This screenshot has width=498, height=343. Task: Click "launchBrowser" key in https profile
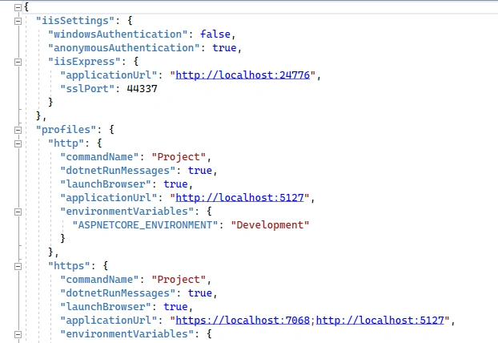(106, 307)
